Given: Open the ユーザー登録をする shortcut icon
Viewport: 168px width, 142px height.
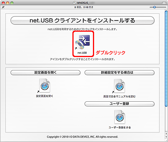Looking at the screenshot, I should (x=119, y=117).
